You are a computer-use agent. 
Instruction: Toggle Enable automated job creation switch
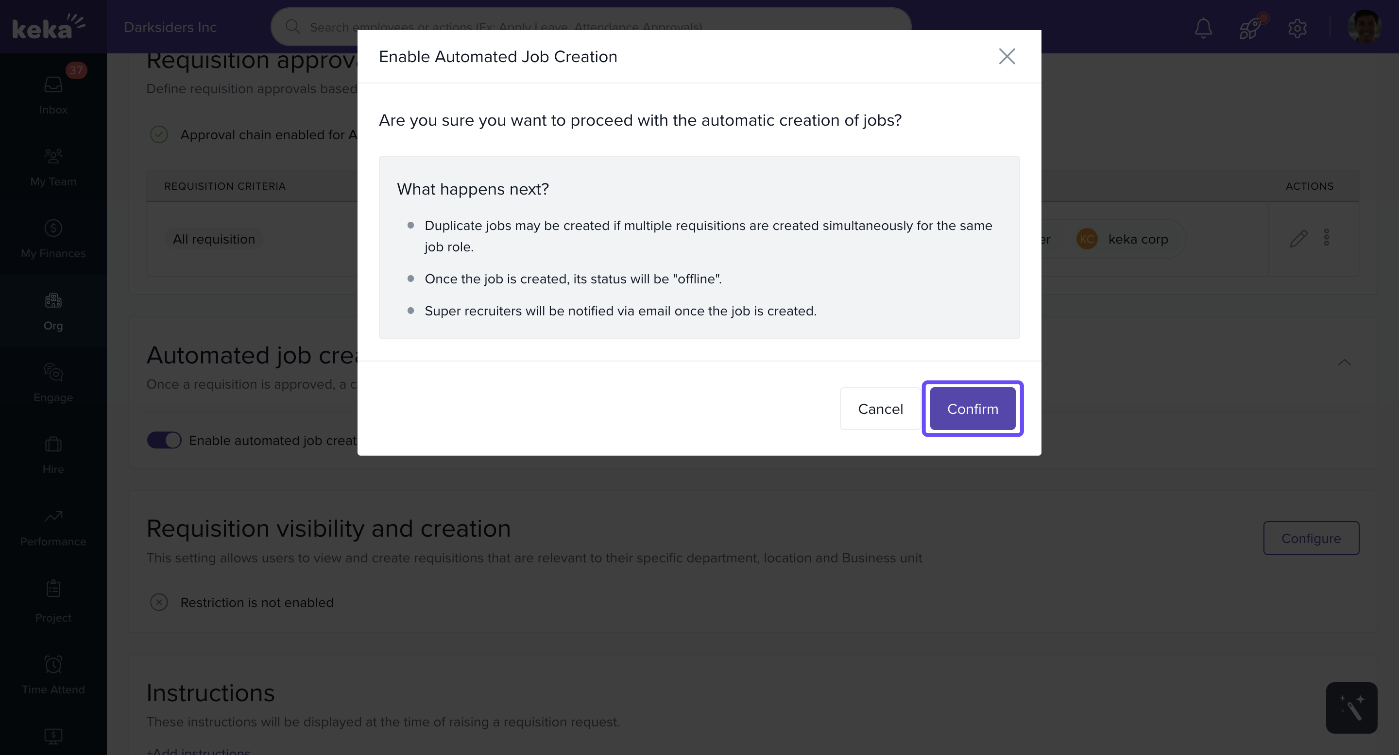point(164,440)
